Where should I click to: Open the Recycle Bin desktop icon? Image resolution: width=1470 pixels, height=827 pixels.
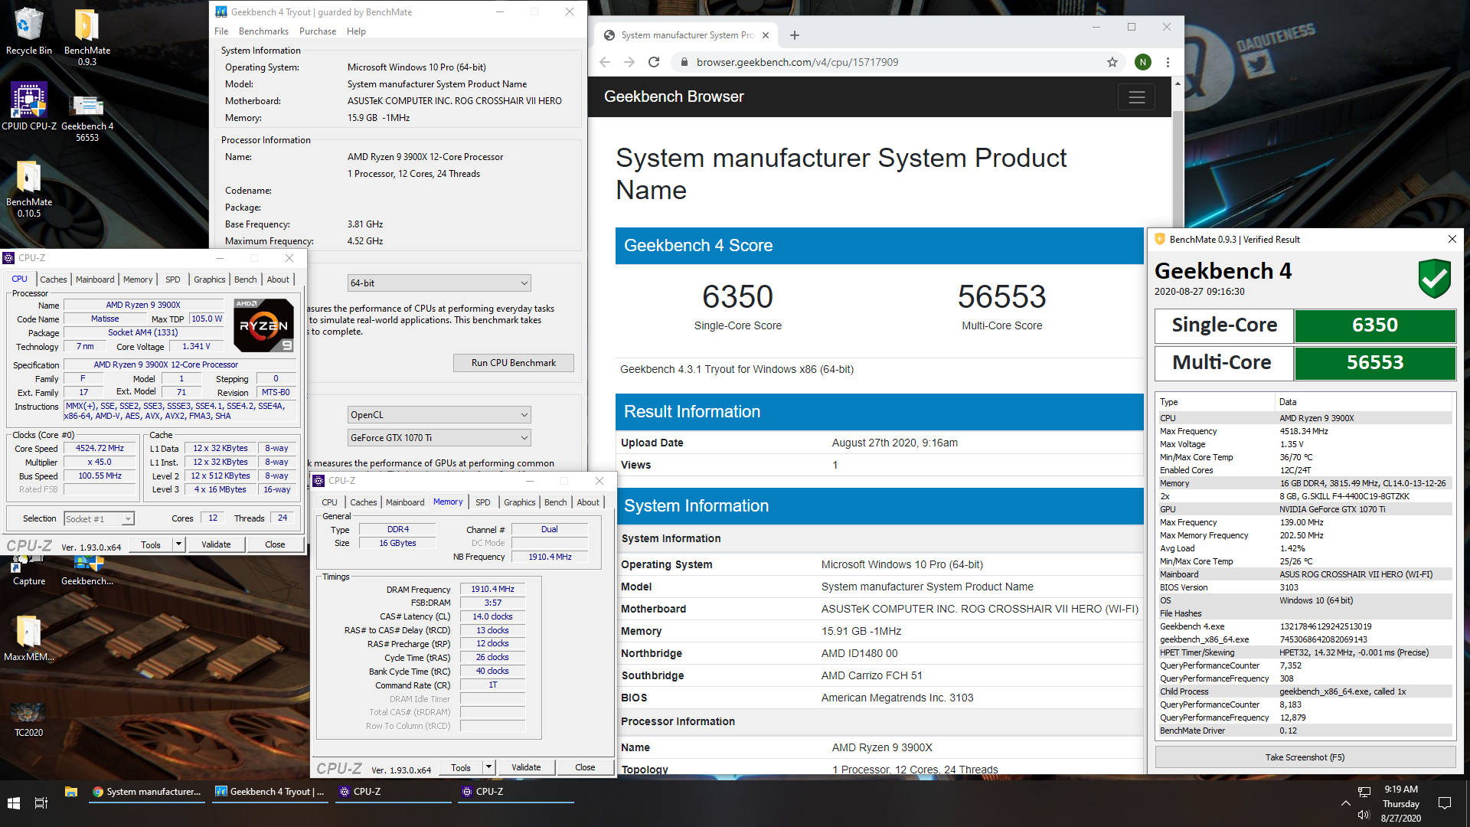pyautogui.click(x=28, y=31)
